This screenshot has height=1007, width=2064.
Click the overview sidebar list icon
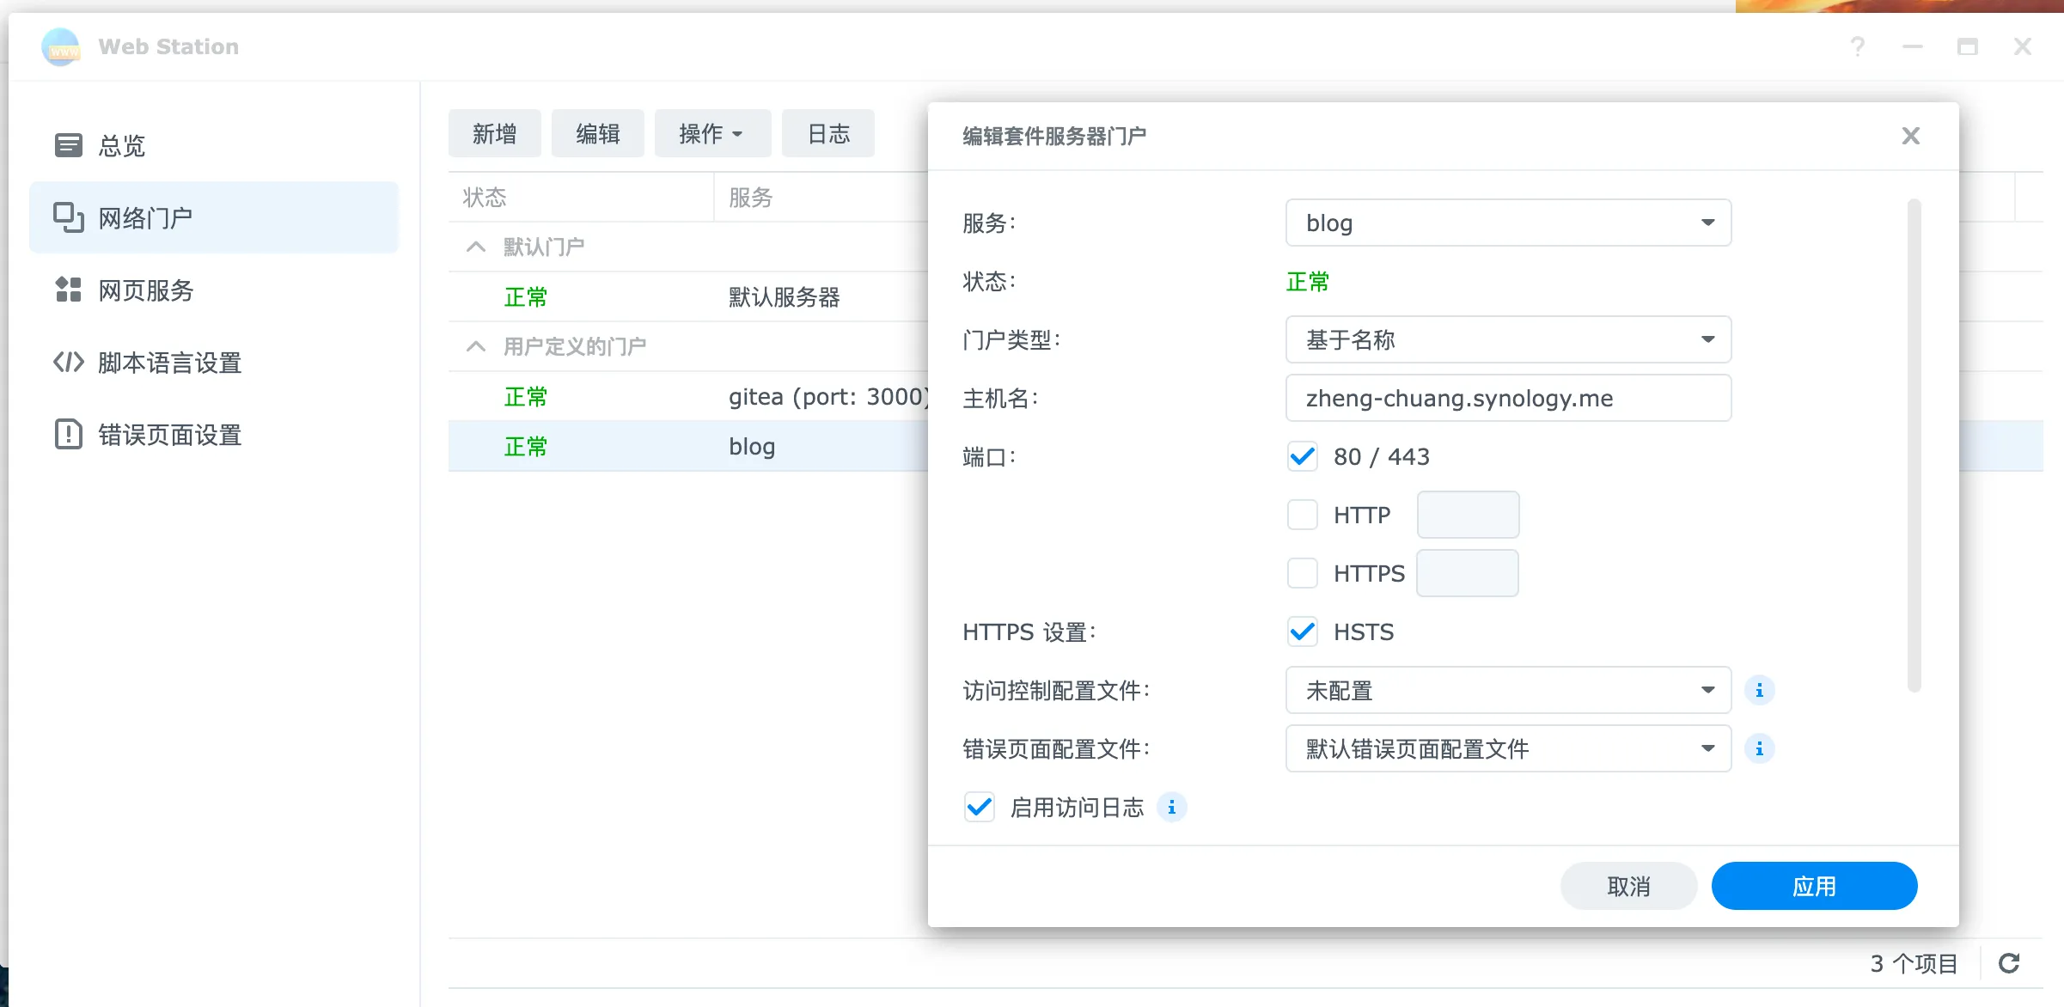(68, 145)
